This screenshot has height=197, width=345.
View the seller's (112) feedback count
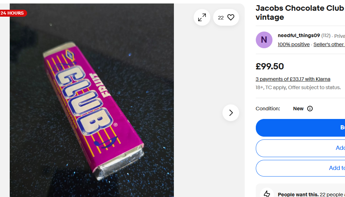pyautogui.click(x=326, y=35)
